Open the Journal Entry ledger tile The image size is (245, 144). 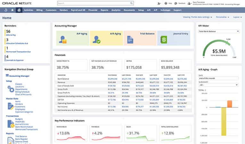point(174,38)
